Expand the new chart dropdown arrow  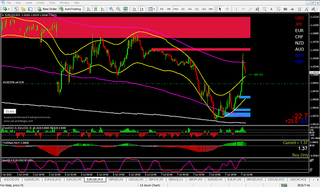click(9, 9)
